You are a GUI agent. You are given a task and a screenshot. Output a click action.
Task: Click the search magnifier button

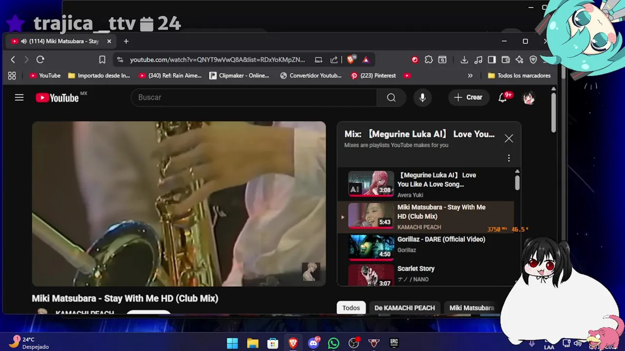[391, 97]
